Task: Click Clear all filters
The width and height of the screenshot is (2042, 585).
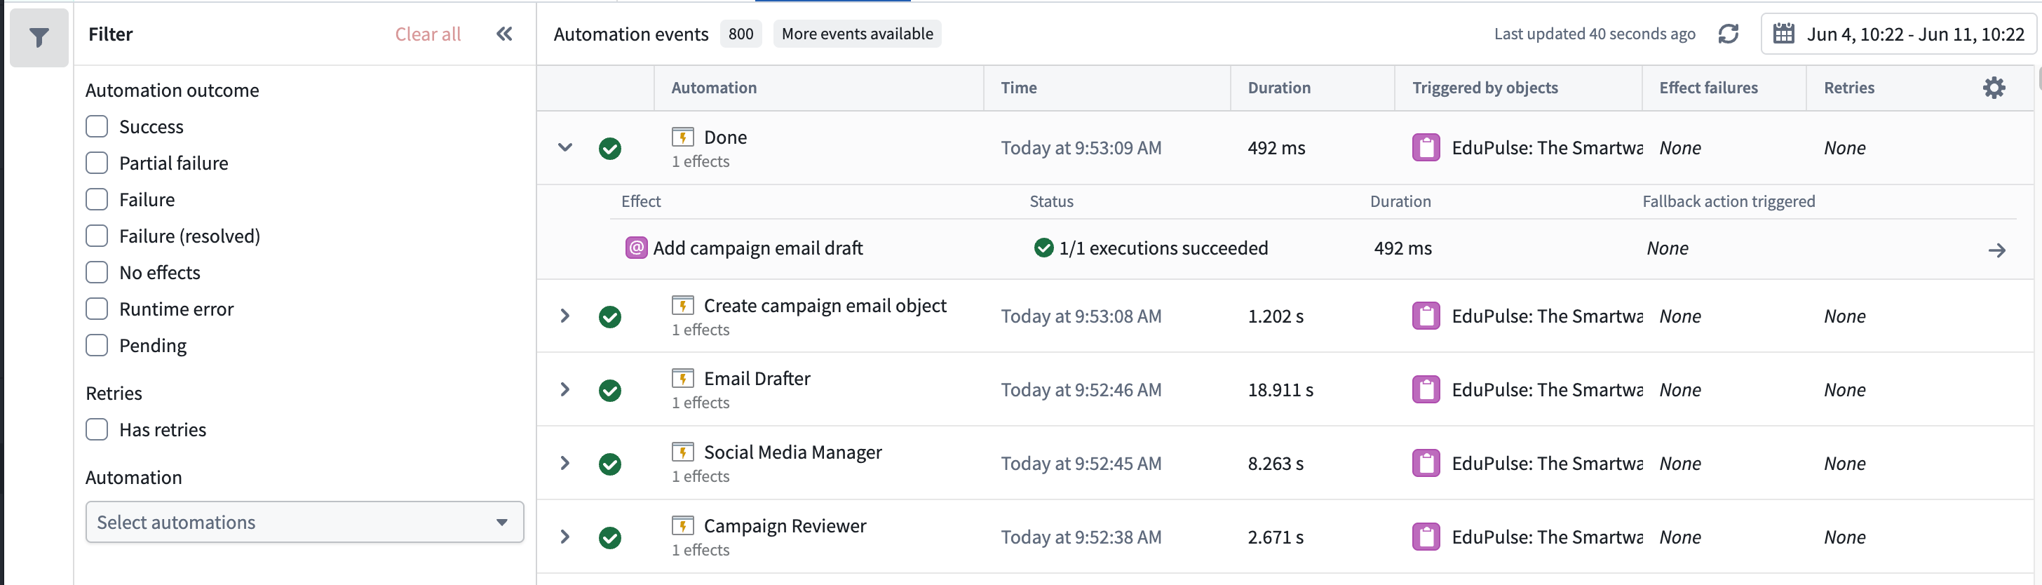Action: pyautogui.click(x=428, y=34)
